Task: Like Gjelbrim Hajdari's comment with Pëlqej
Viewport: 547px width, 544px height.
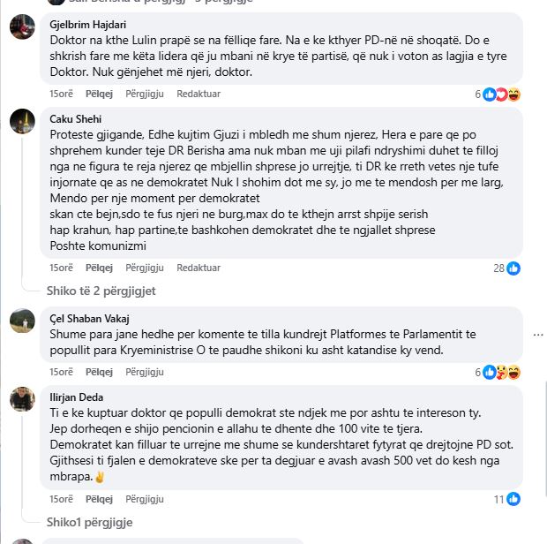Action: [x=100, y=94]
